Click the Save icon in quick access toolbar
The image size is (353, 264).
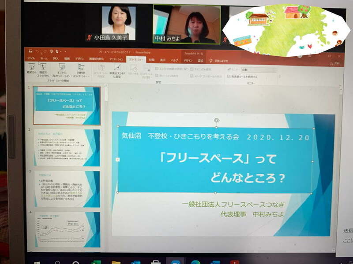pos(30,51)
